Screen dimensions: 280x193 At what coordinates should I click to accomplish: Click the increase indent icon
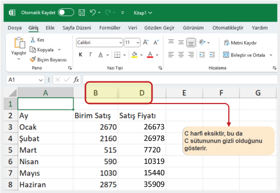coord(212,55)
